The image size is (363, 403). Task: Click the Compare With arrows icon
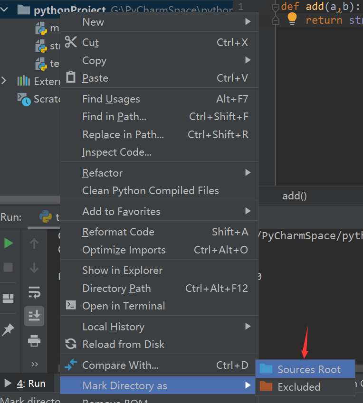71,365
